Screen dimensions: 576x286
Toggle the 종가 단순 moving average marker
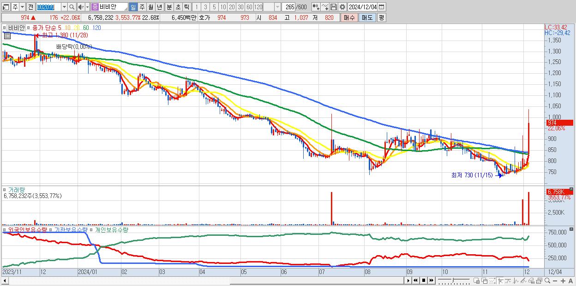[x=29, y=28]
